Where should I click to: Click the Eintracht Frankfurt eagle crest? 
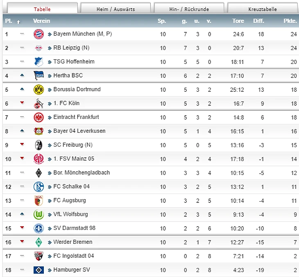39,117
